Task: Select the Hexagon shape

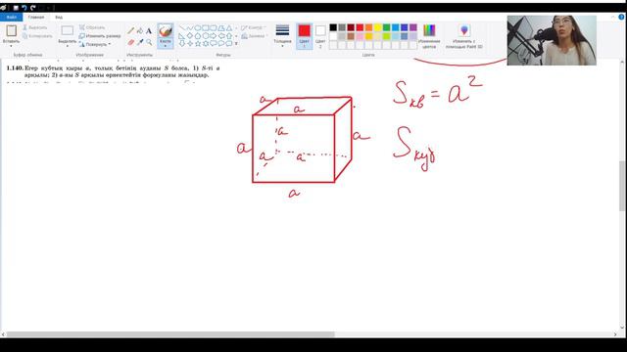Action: [x=205, y=35]
